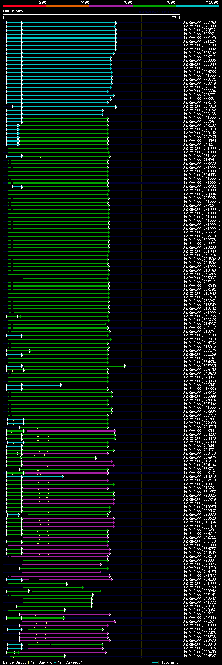This screenshot has height=665, width=222.
Task: Click the hit label UniRef100_B4KEU7
Action: pos(199,126)
